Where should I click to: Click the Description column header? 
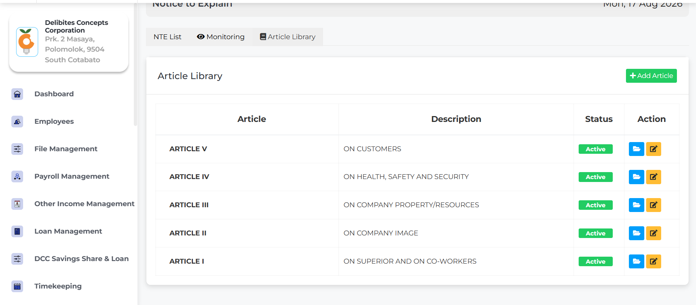[456, 119]
